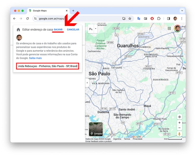Click the google.com.ar/maps URL text
Screen dimensions: 196x156
pyautogui.click(x=52, y=19)
